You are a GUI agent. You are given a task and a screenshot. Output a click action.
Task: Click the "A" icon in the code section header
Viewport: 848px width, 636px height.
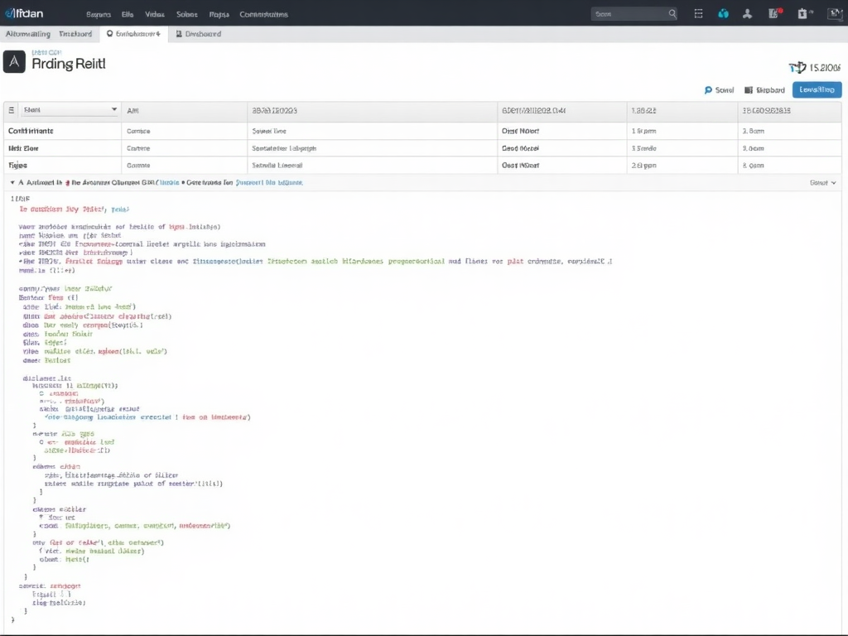point(21,182)
